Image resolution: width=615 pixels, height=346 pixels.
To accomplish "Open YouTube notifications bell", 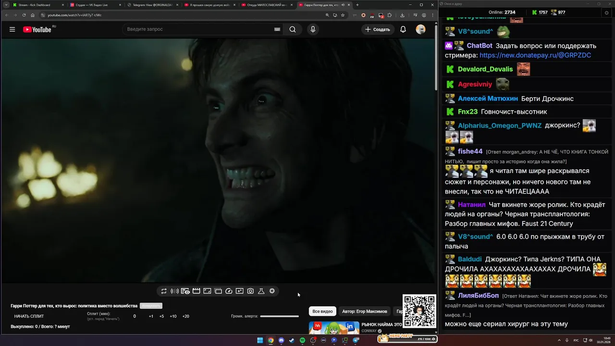I will click(x=403, y=29).
